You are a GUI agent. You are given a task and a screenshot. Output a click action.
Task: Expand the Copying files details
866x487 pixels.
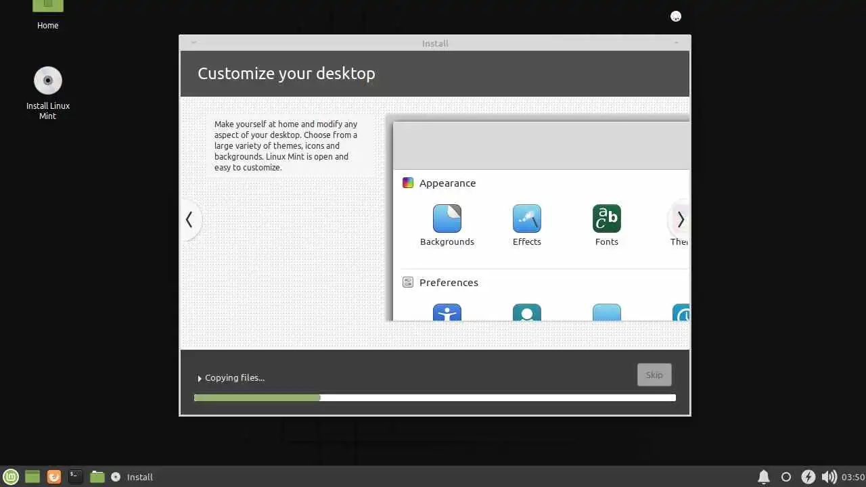click(200, 378)
